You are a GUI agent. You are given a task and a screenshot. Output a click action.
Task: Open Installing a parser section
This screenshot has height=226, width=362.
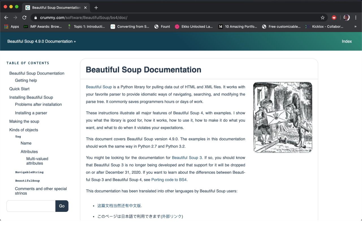tap(31, 113)
